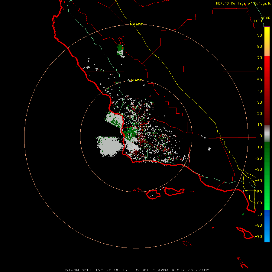The image size is (272, 272).
Task: Click the NEXR label above the scale
Action: [x=266, y=18]
